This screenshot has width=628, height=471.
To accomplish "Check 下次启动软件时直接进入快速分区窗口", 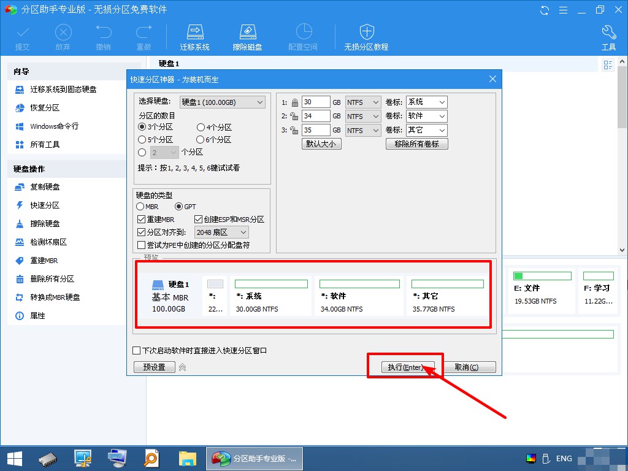I will 136,350.
